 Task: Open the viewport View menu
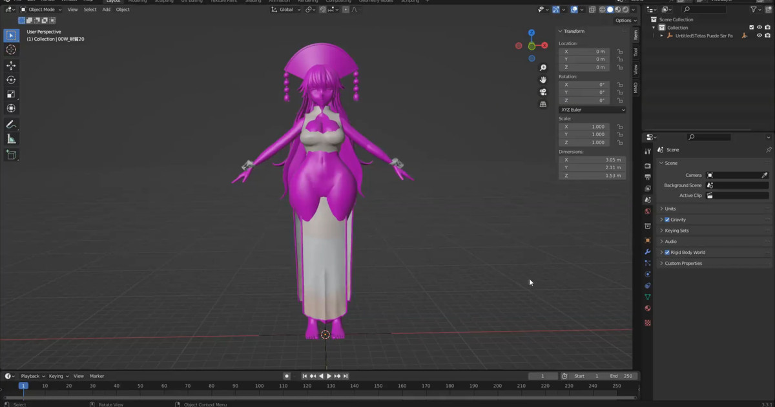[x=72, y=10]
